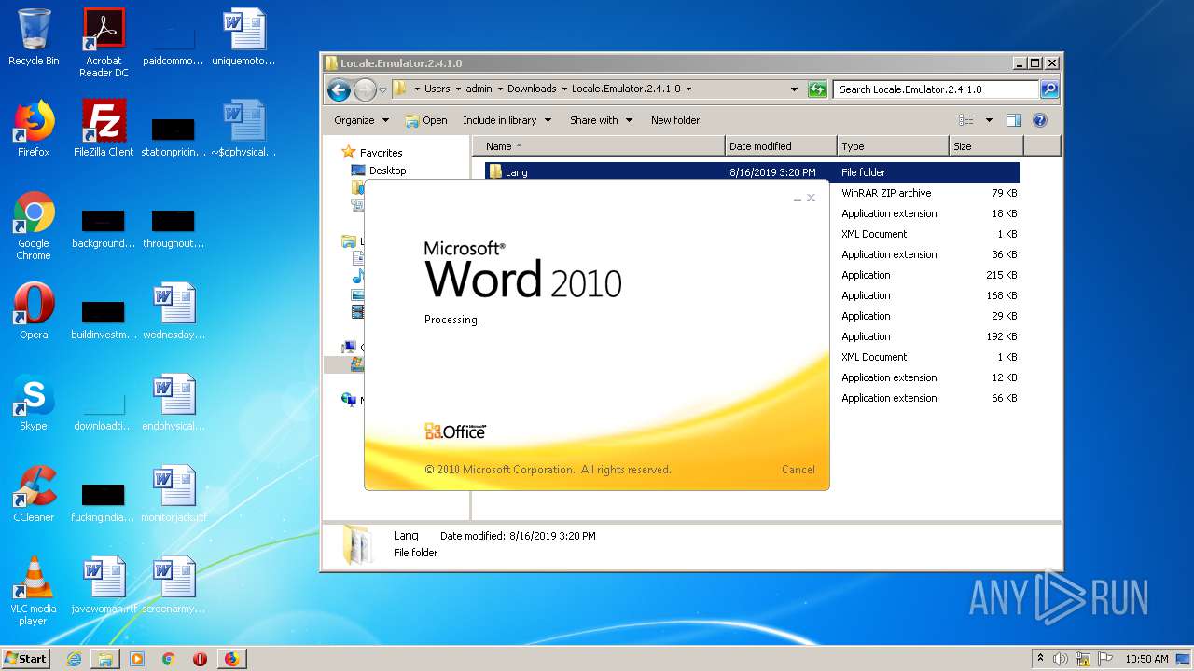Click the Open button in Explorer toolbar
1194x671 pixels.
426,120
